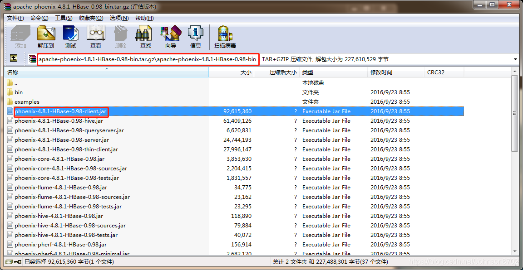Open the 工具(S) menu

tap(64, 18)
